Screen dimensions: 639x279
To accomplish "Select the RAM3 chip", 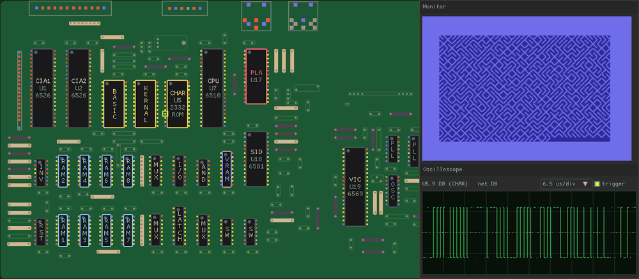I will (x=84, y=231).
